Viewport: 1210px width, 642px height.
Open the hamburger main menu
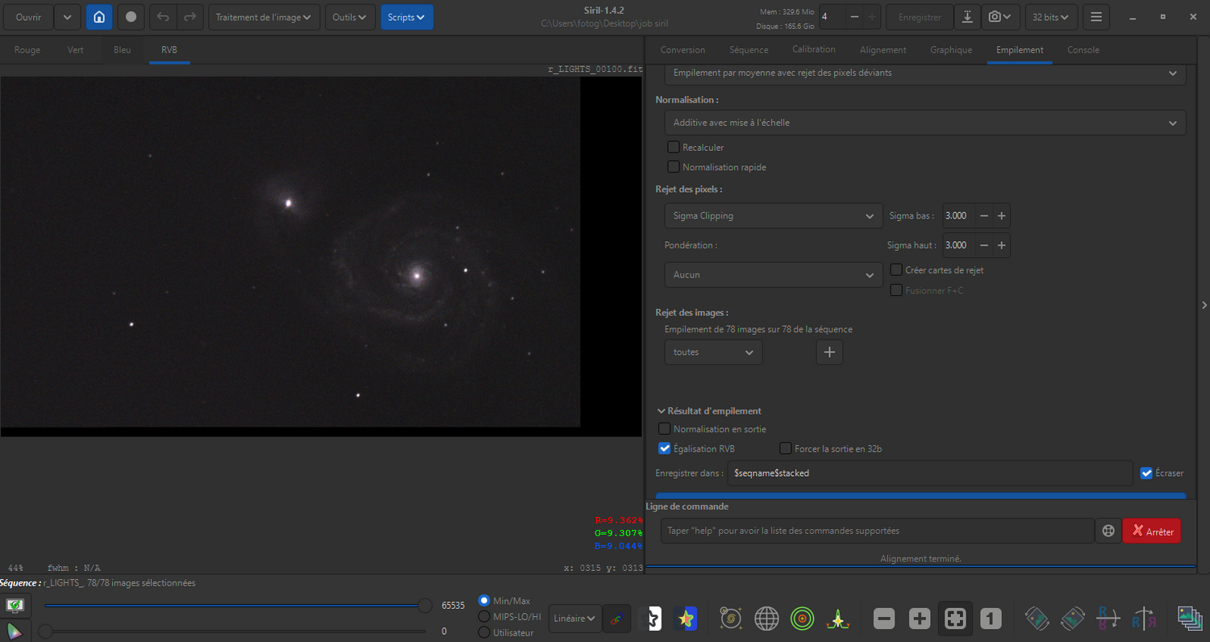tap(1095, 17)
